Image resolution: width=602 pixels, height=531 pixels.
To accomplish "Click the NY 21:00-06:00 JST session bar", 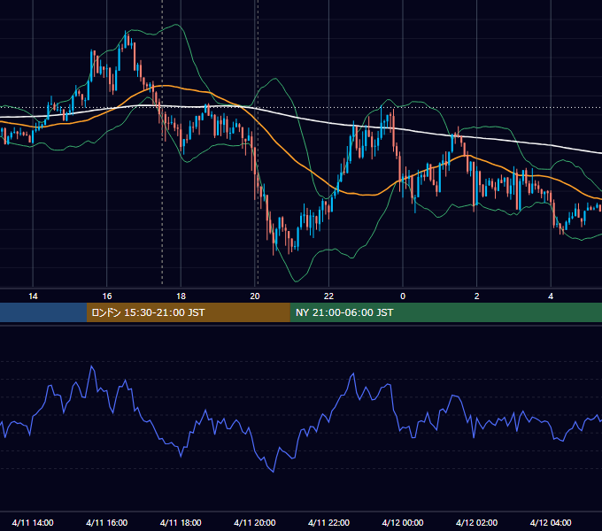I will (445, 312).
